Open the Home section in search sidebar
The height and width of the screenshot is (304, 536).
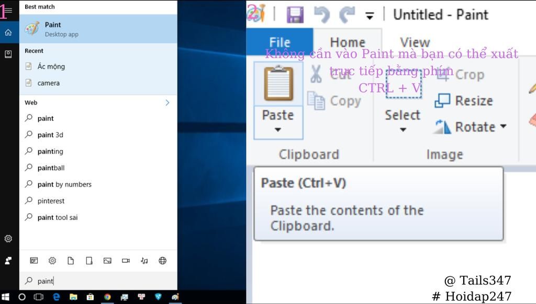(8, 32)
